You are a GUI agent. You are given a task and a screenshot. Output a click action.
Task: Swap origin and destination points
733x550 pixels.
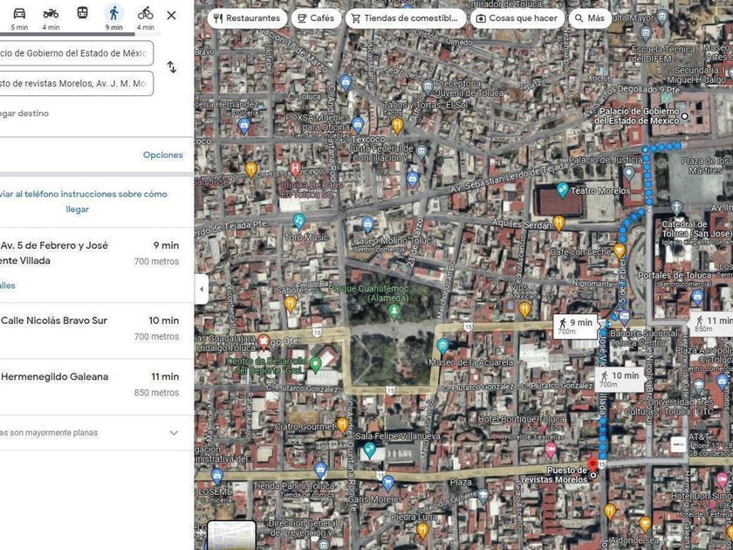tap(172, 67)
